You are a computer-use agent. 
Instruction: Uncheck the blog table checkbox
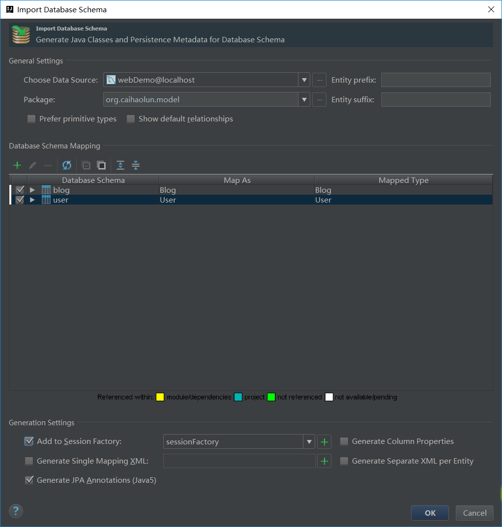pyautogui.click(x=20, y=190)
